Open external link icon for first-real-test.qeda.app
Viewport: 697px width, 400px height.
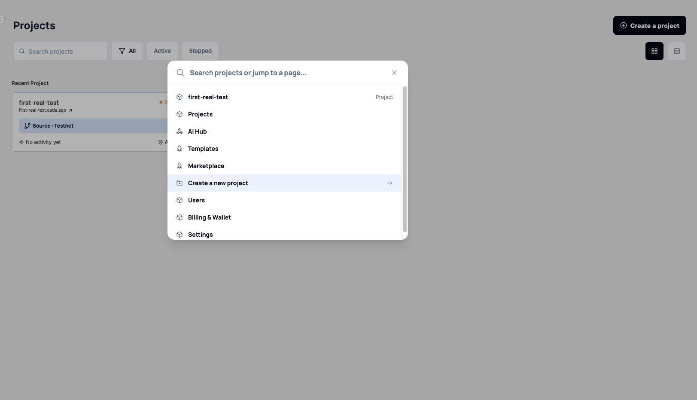coord(70,110)
